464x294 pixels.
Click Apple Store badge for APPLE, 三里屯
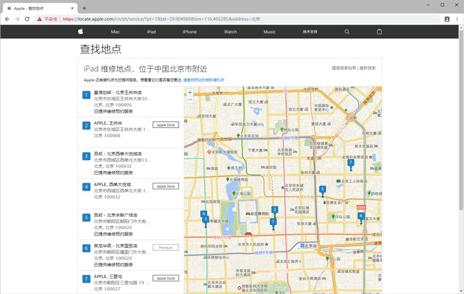tap(166, 278)
